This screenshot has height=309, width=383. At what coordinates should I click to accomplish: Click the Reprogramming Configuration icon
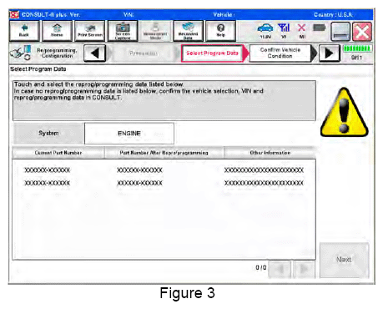click(x=20, y=53)
